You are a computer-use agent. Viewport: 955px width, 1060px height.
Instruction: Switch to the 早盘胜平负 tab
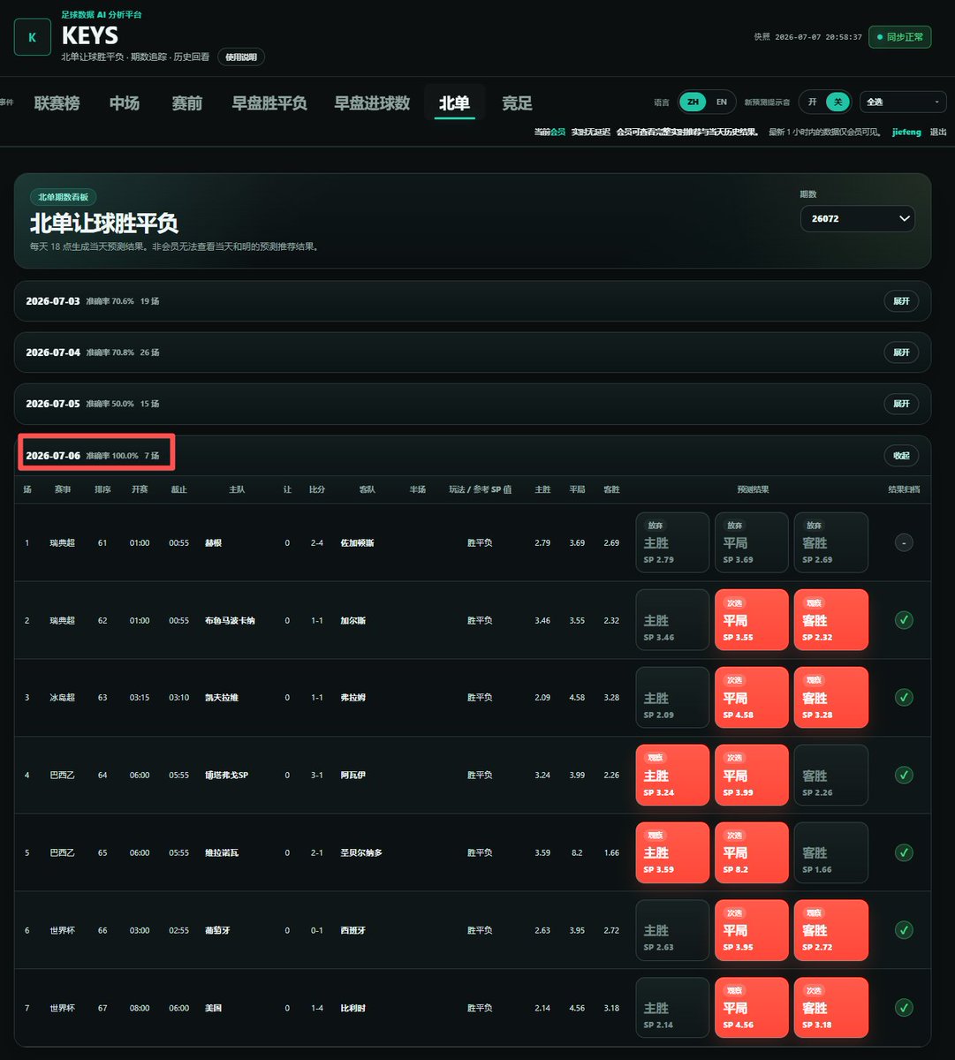(269, 103)
